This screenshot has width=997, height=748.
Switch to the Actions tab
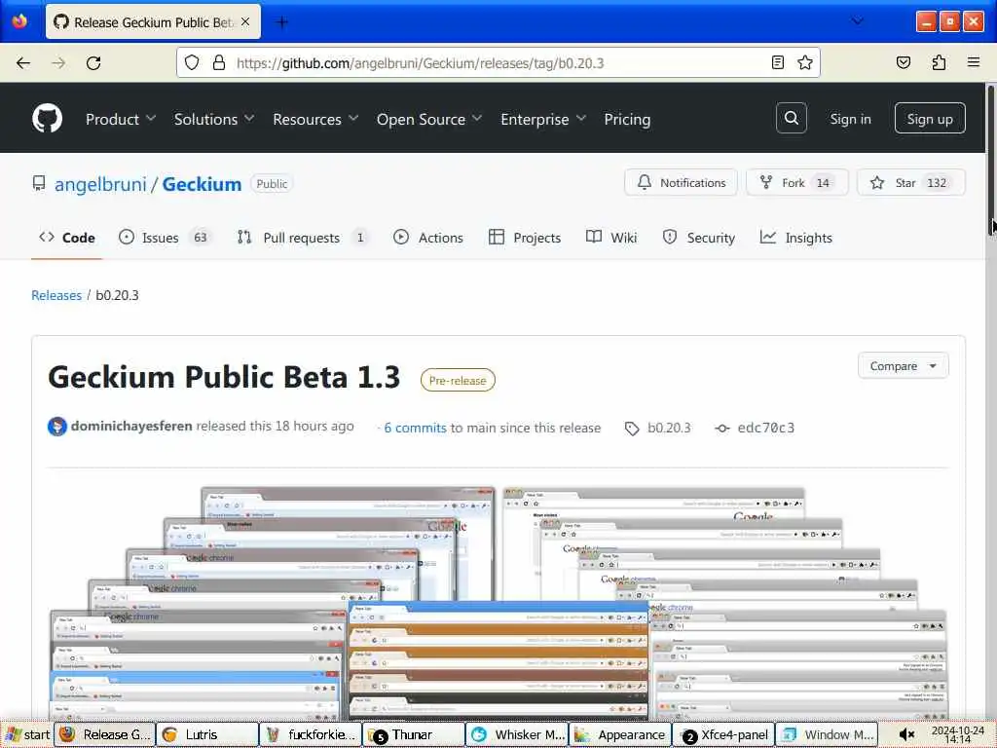[428, 238]
